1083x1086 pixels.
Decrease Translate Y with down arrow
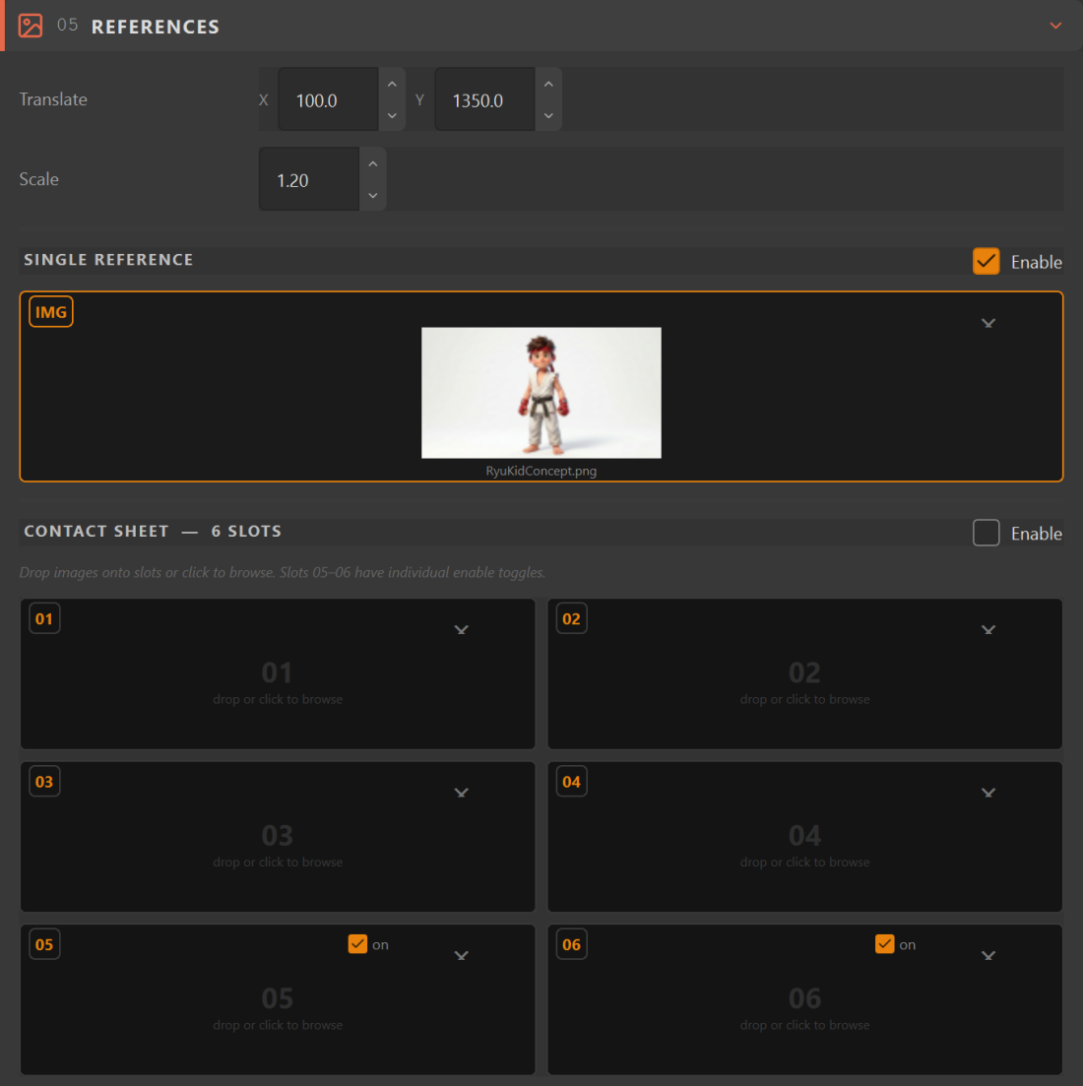[548, 115]
